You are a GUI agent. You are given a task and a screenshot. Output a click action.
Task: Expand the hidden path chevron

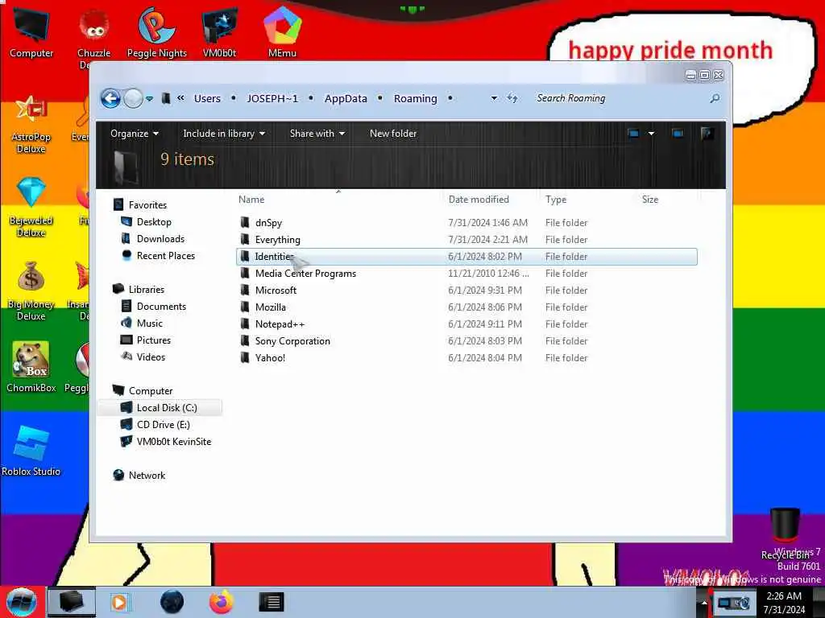pos(180,97)
